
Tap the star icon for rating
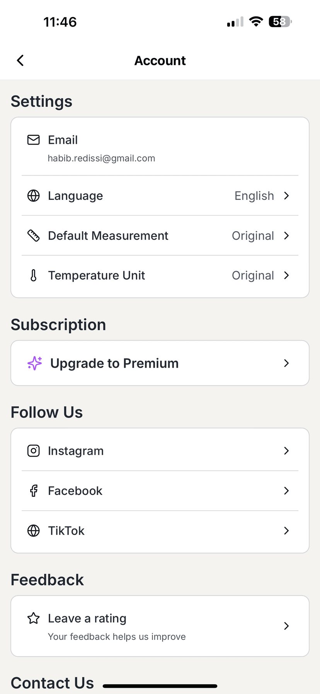click(34, 618)
